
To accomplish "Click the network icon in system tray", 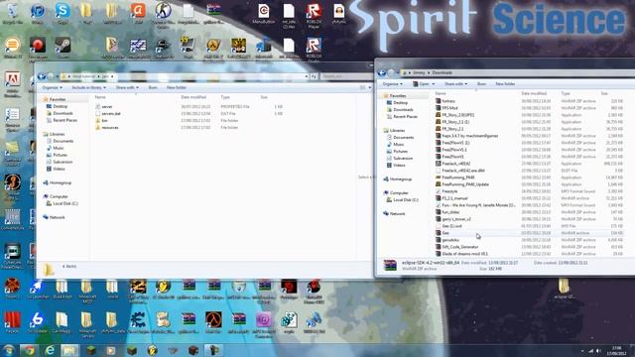I will pyautogui.click(x=590, y=351).
